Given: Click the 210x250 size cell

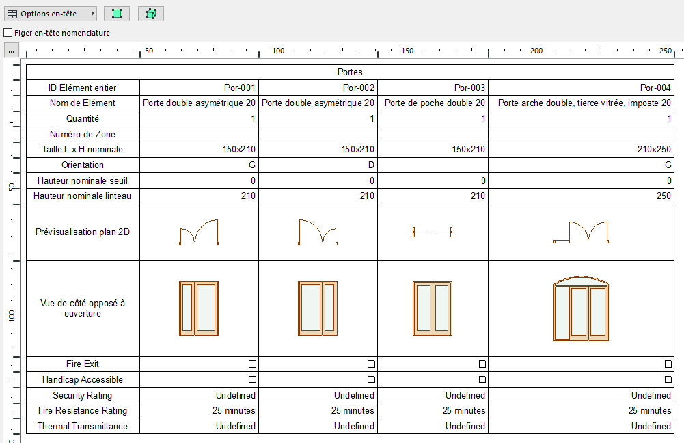Looking at the screenshot, I should 581,150.
